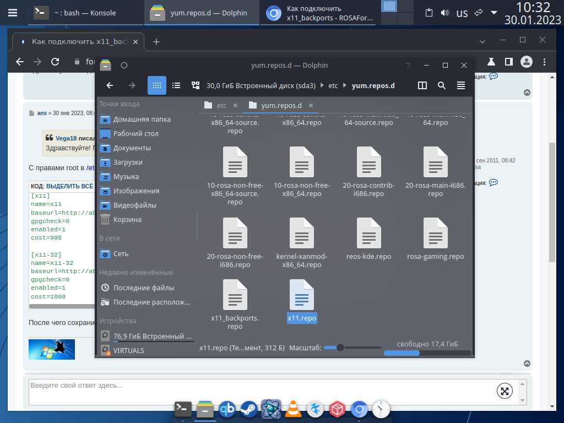Click the ans author link

point(42,113)
